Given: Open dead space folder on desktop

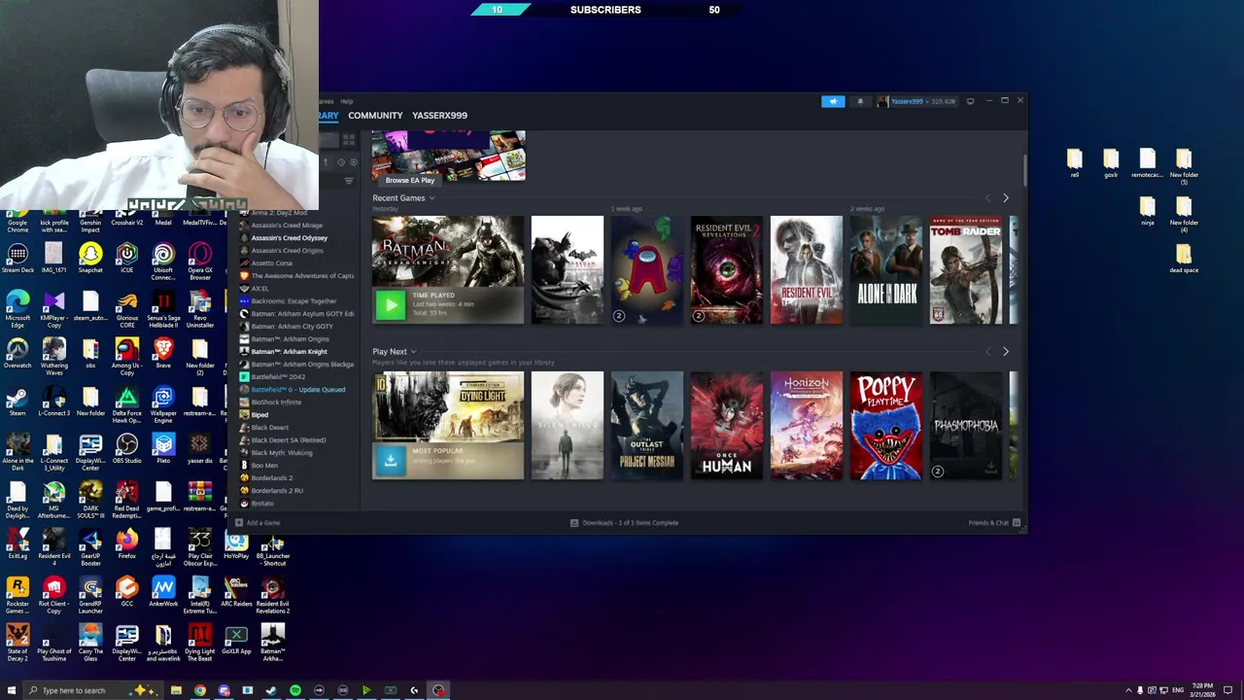Looking at the screenshot, I should click(x=1184, y=259).
